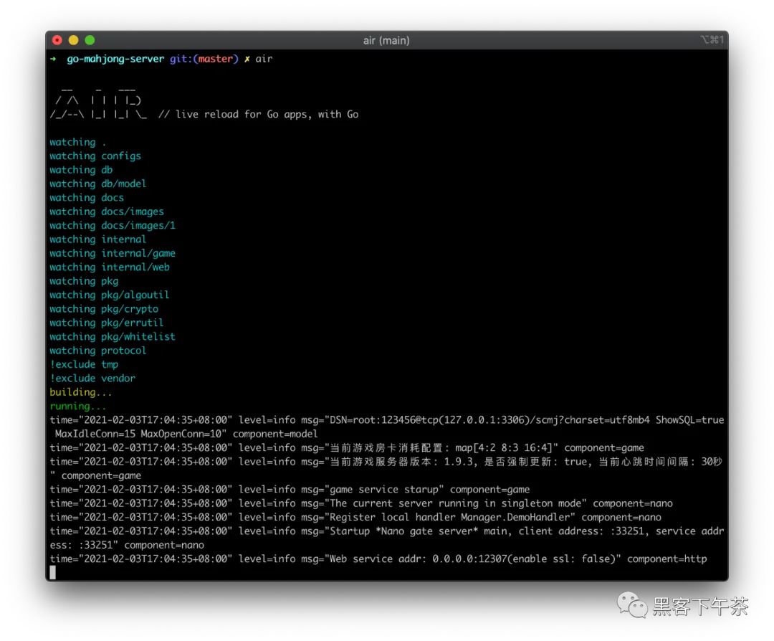Image resolution: width=774 pixels, height=641 pixels.
Task: Click the 'air' command in prompt
Action: coord(264,59)
